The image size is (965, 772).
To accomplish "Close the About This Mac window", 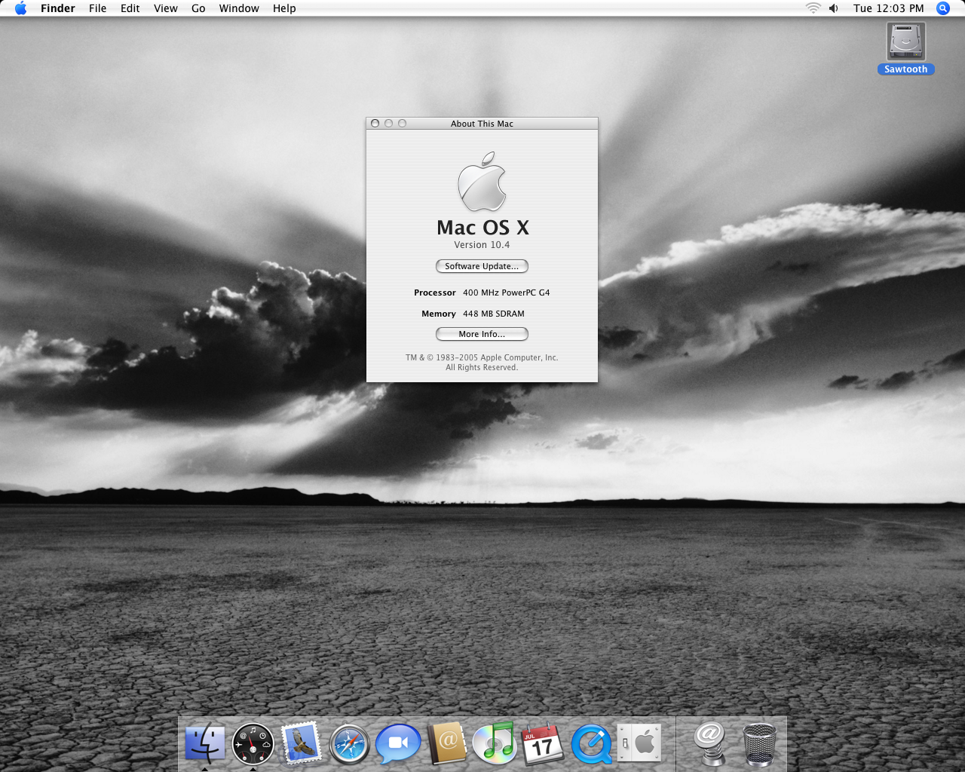I will tap(375, 124).
